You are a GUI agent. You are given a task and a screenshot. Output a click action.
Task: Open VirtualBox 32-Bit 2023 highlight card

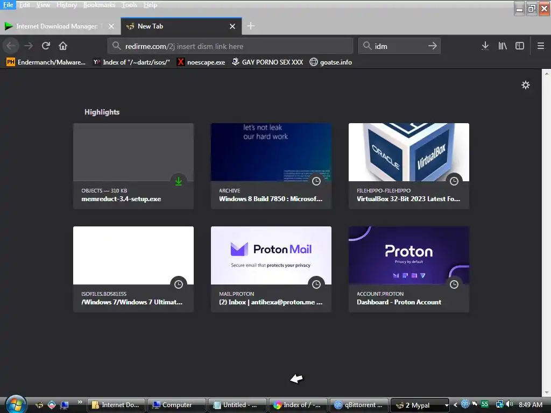coord(409,166)
